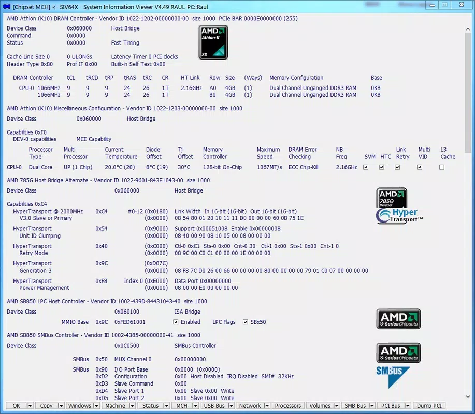Click the AMD 785G chipset logo
This screenshot has width=475, height=414.
click(392, 198)
